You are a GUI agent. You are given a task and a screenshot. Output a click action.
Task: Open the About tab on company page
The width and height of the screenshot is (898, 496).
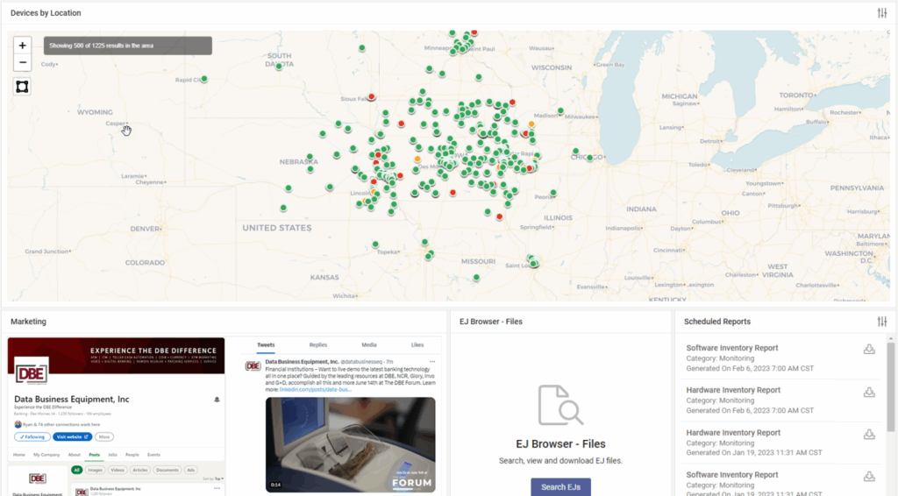pos(75,455)
